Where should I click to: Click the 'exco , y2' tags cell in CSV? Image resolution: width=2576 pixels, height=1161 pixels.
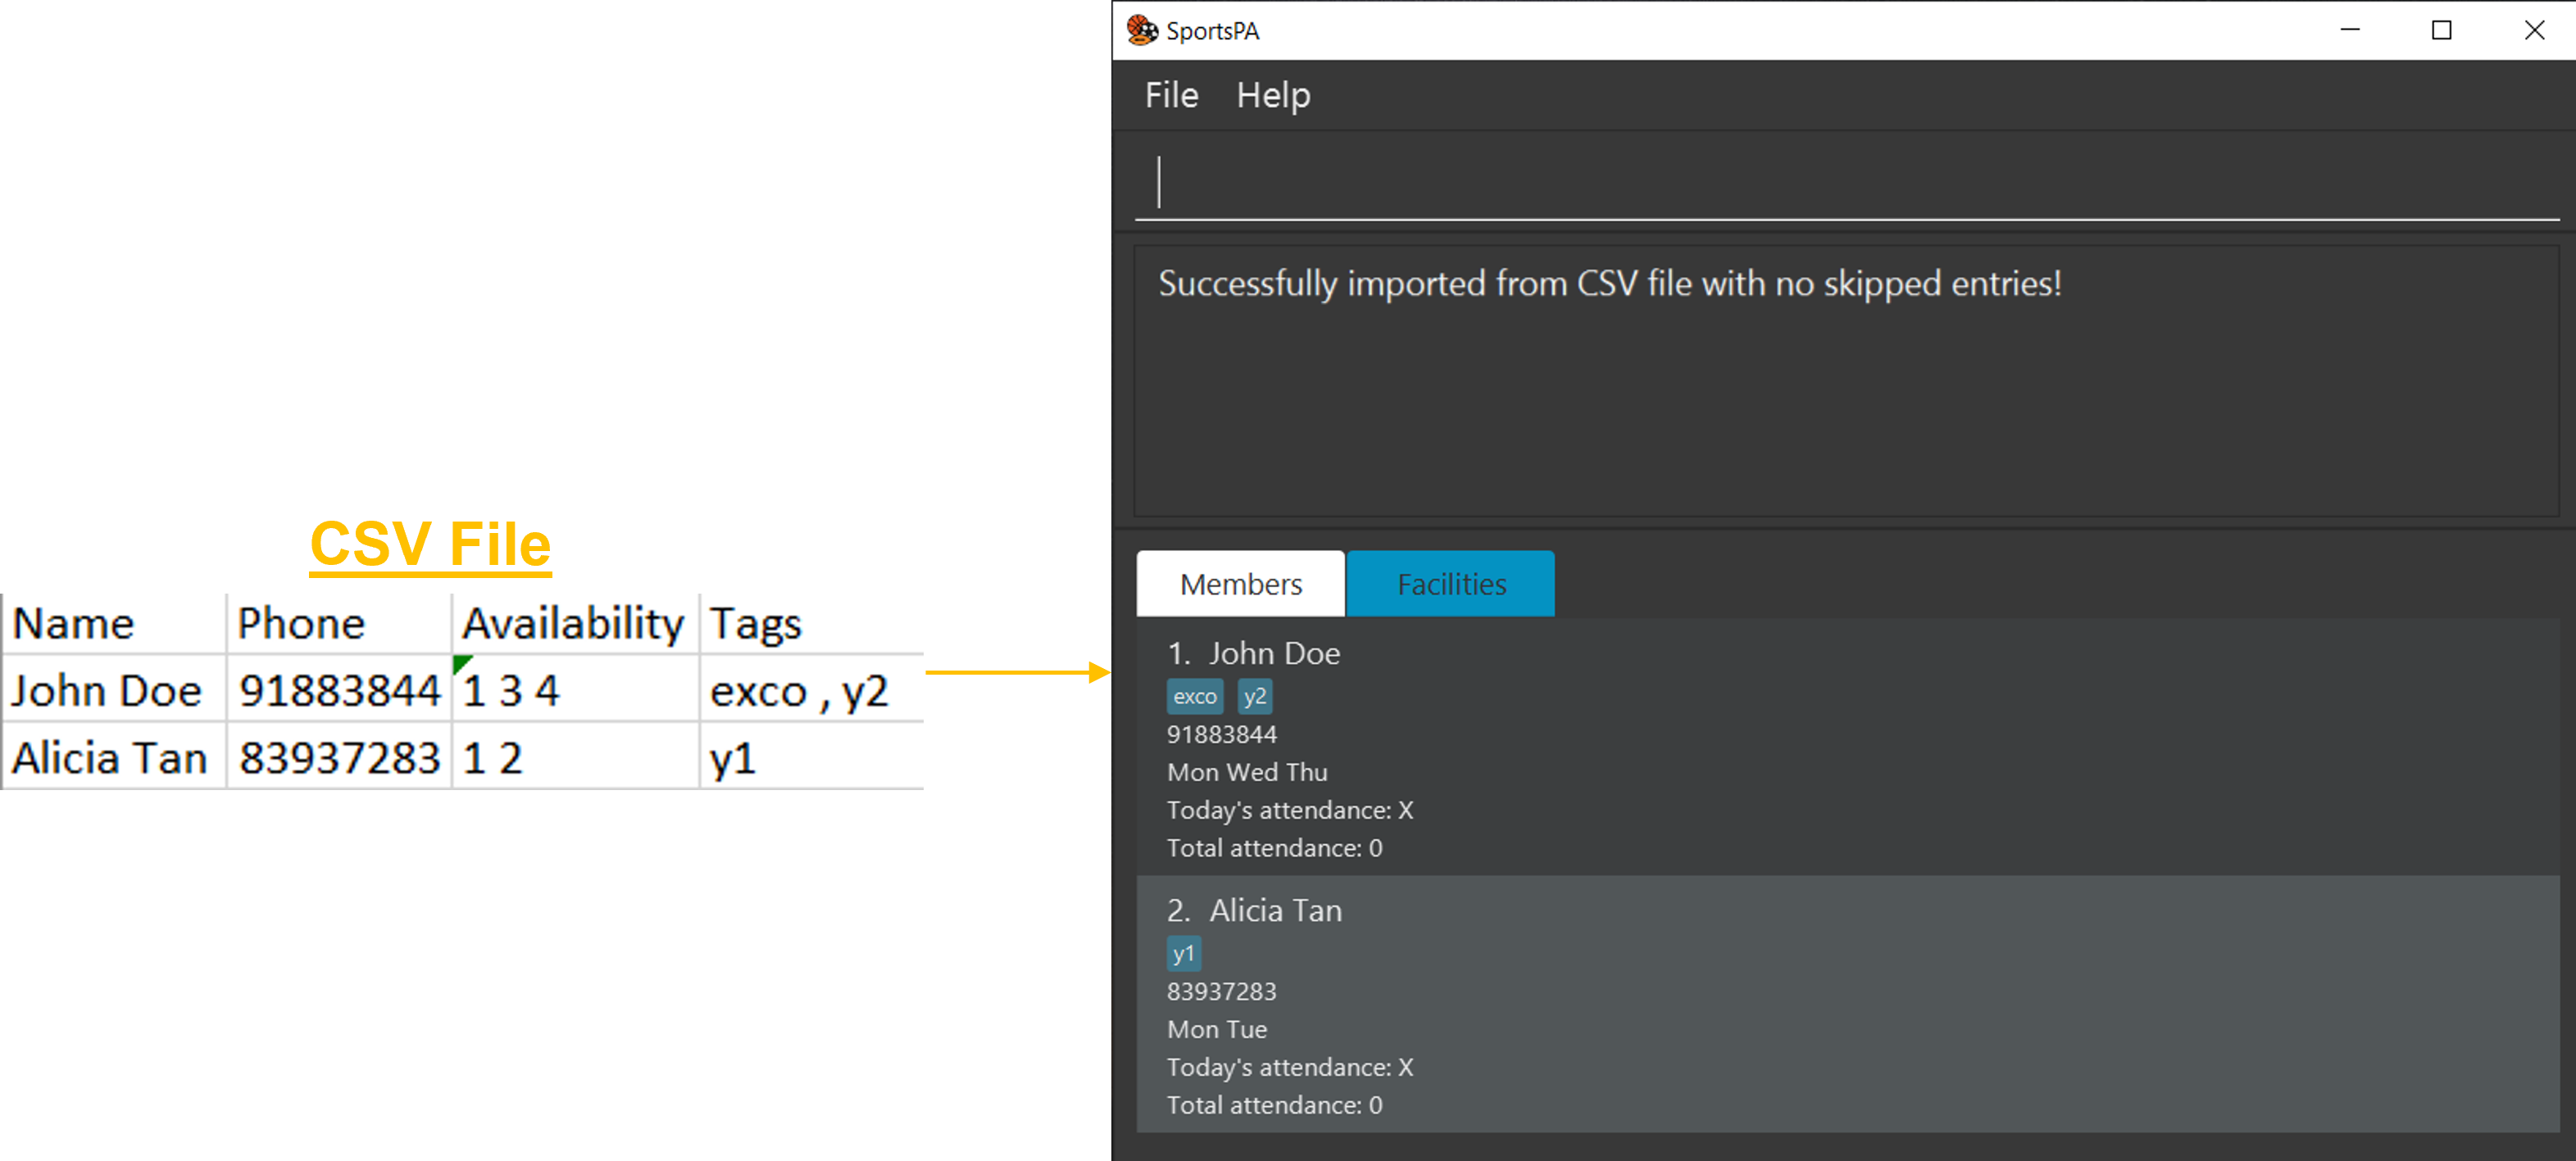(812, 689)
